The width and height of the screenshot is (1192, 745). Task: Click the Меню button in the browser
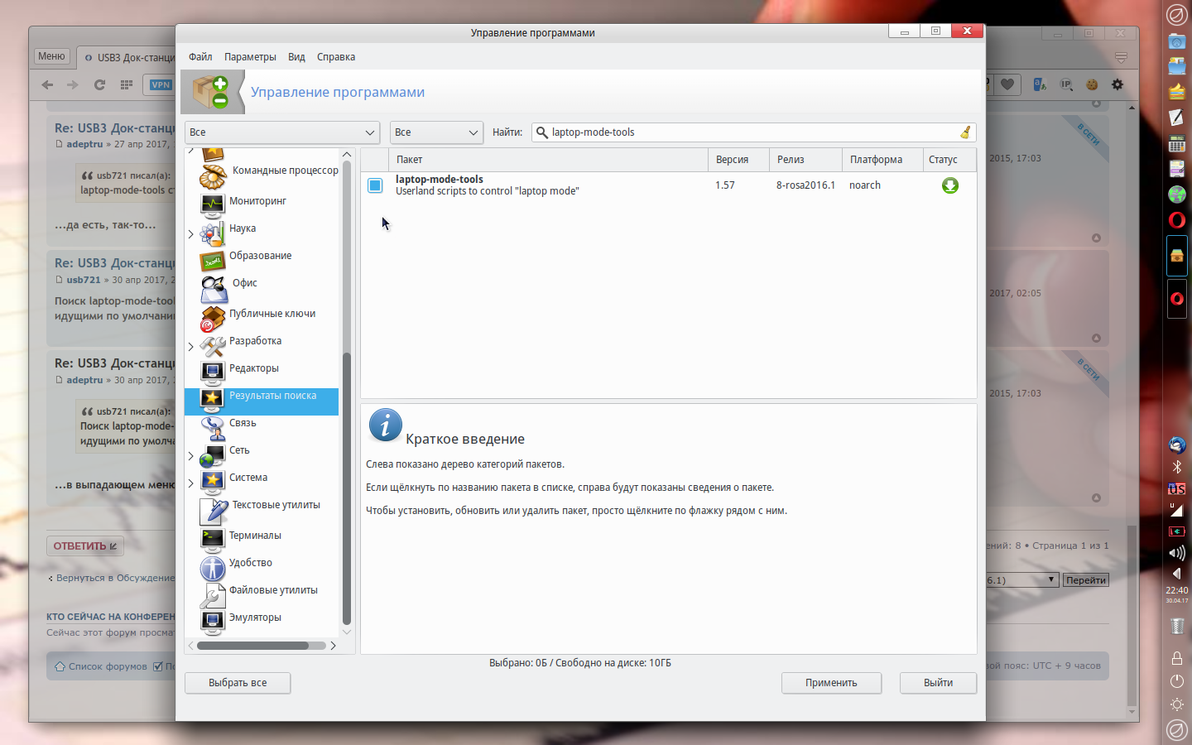click(51, 56)
